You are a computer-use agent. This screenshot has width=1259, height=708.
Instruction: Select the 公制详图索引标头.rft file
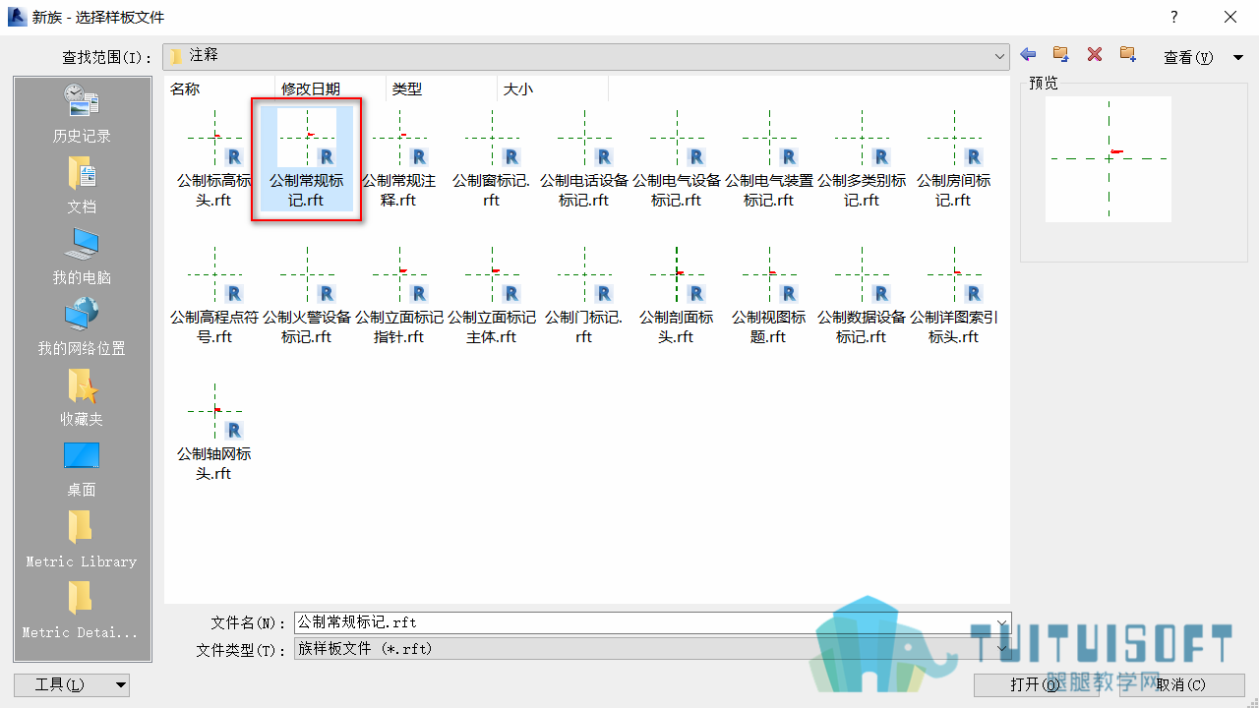point(954,296)
